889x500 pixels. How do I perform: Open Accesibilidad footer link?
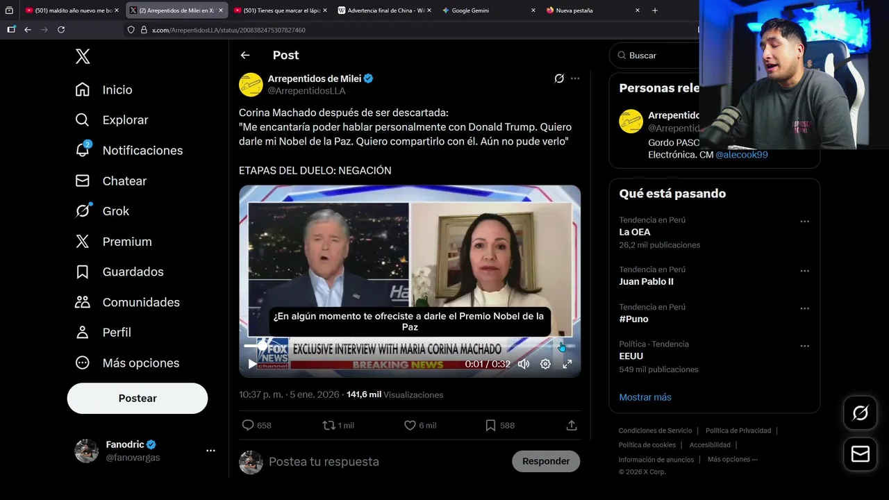coord(710,445)
